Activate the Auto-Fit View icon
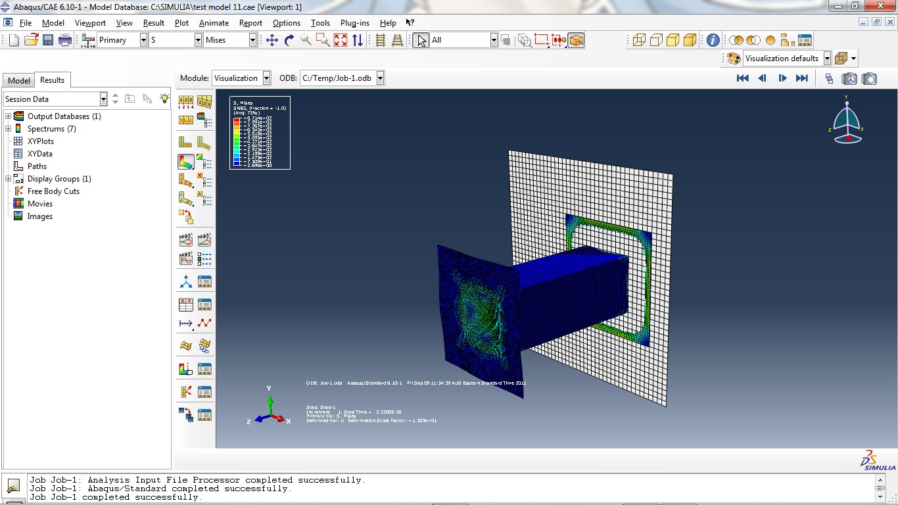Screen dimensions: 898x505 click(341, 40)
